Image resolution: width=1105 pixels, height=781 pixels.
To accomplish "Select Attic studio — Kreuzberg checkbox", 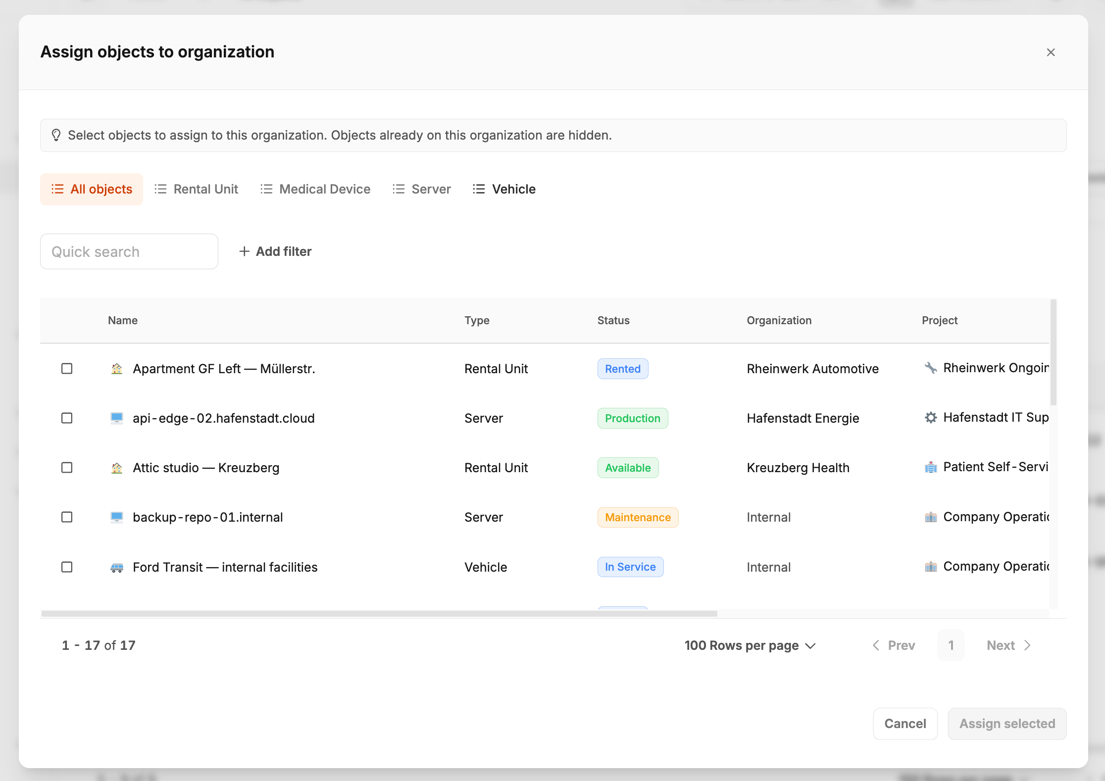I will (x=67, y=468).
